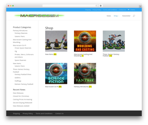The width and height of the screenshot is (148, 125).
Task: Click the browser new tab plus button
Action: 140,7
